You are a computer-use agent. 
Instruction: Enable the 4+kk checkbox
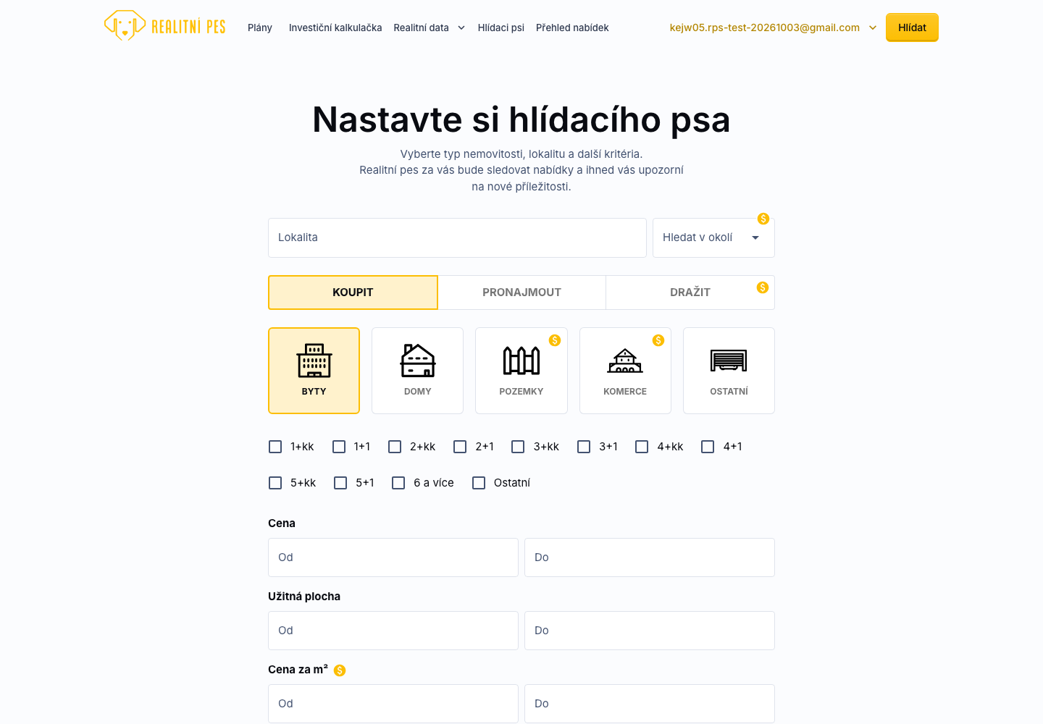point(642,447)
